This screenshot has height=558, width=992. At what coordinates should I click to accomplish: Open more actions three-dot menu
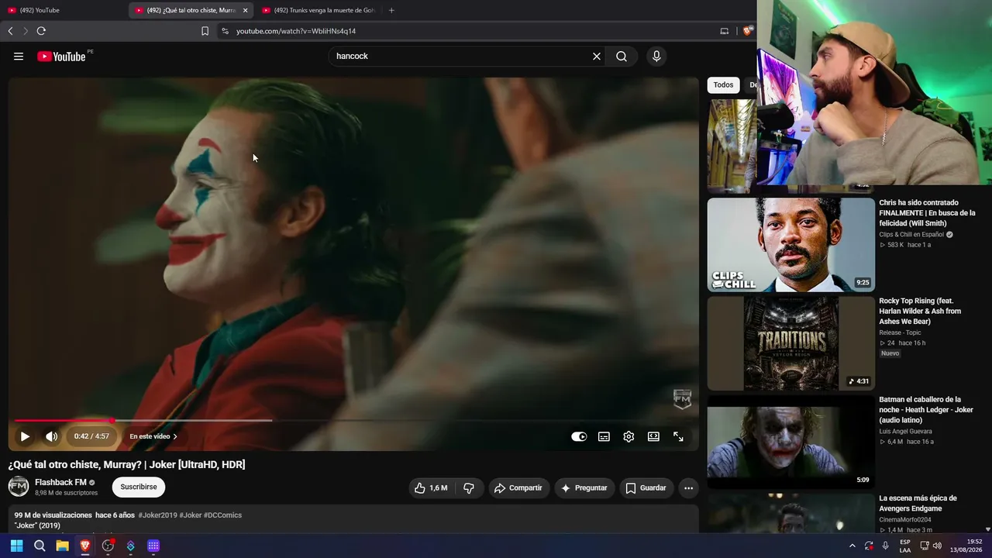pyautogui.click(x=688, y=488)
